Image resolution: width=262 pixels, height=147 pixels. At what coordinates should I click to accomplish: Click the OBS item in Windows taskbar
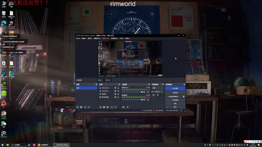click(x=61, y=145)
